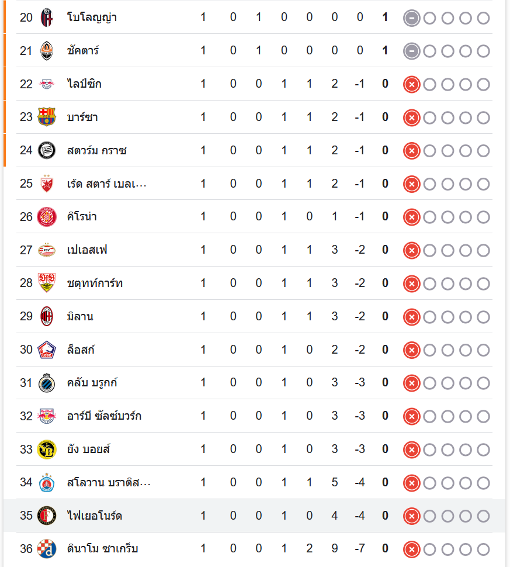Click the grey draw indicator for โบโลญญ่า
The width and height of the screenshot is (510, 567).
click(x=411, y=18)
